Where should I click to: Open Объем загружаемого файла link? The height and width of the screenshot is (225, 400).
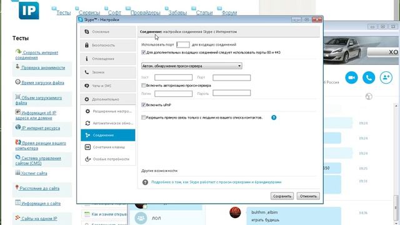(39, 100)
